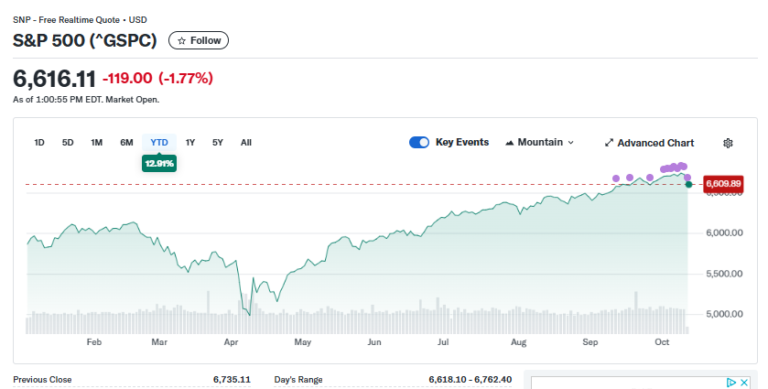768x389 pixels.
Task: Select the 6M time range
Action: coord(126,143)
